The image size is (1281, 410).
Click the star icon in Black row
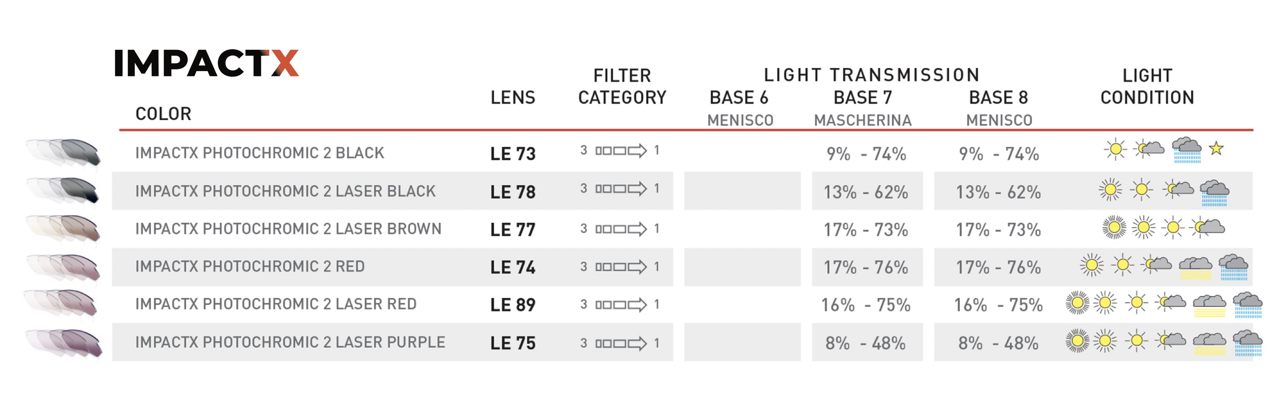1217,148
